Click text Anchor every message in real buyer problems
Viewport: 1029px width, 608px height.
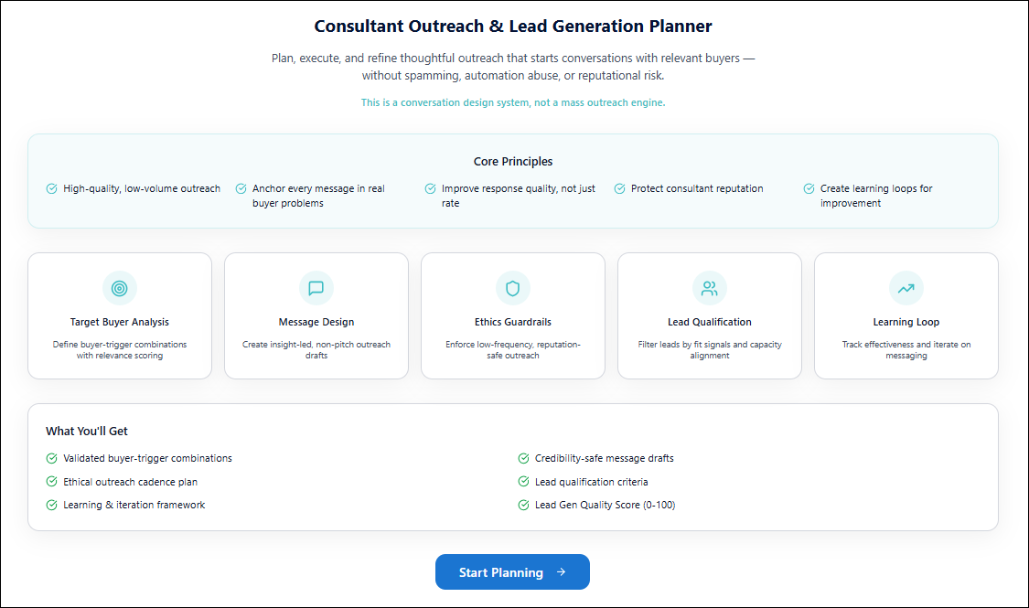pyautogui.click(x=318, y=196)
